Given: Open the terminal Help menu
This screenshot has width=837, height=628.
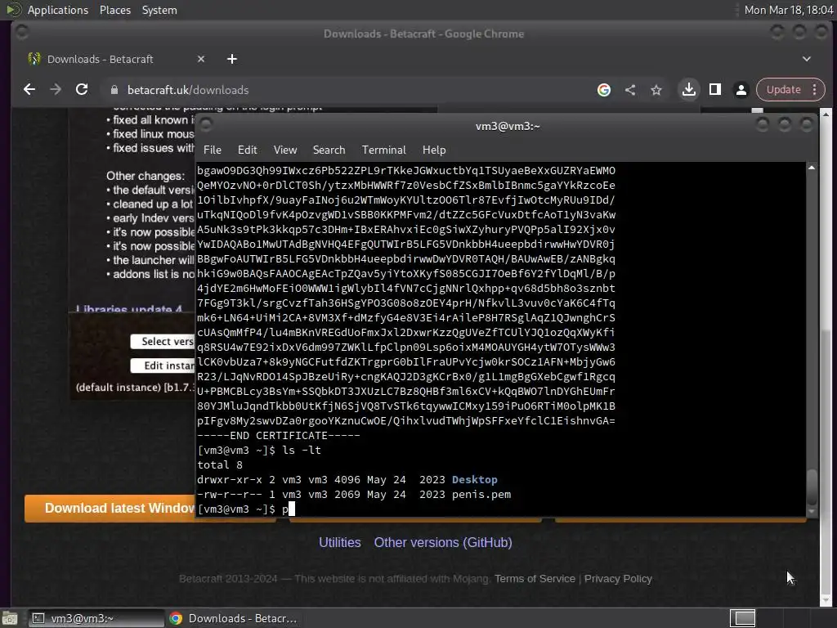Looking at the screenshot, I should click(434, 150).
